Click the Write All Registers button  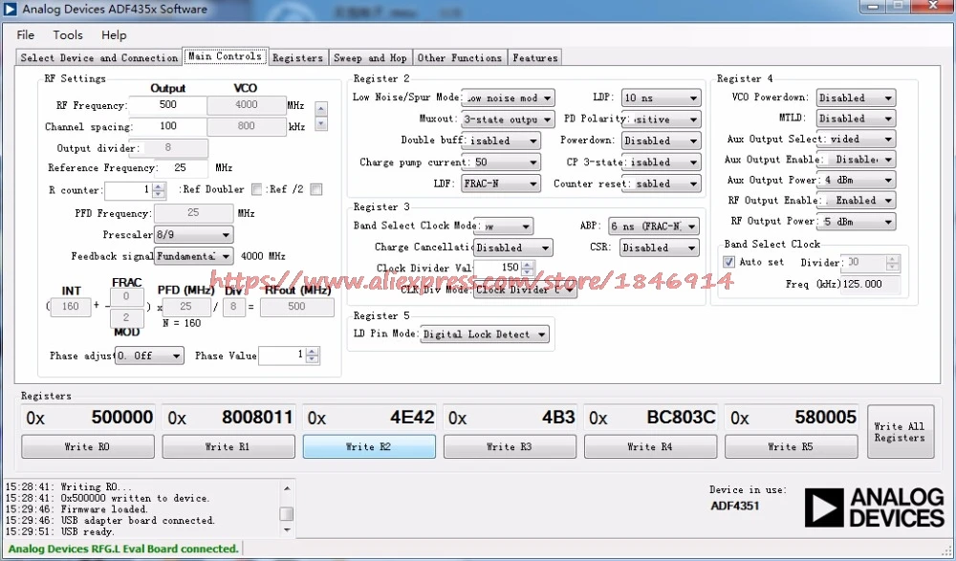click(x=900, y=432)
